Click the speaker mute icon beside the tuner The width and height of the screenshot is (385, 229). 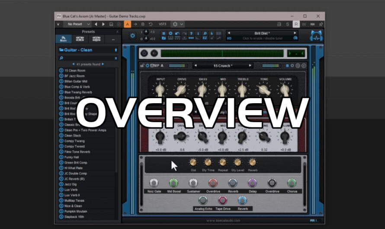(154, 53)
